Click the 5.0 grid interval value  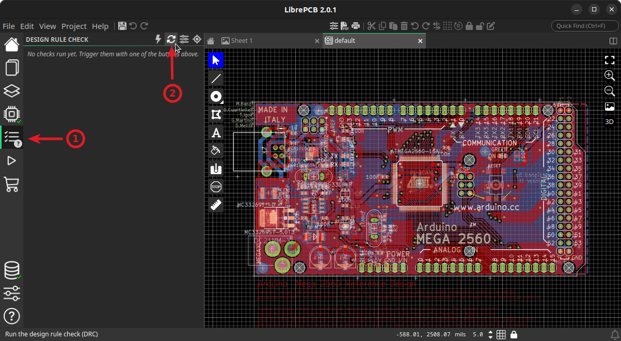(x=477, y=334)
